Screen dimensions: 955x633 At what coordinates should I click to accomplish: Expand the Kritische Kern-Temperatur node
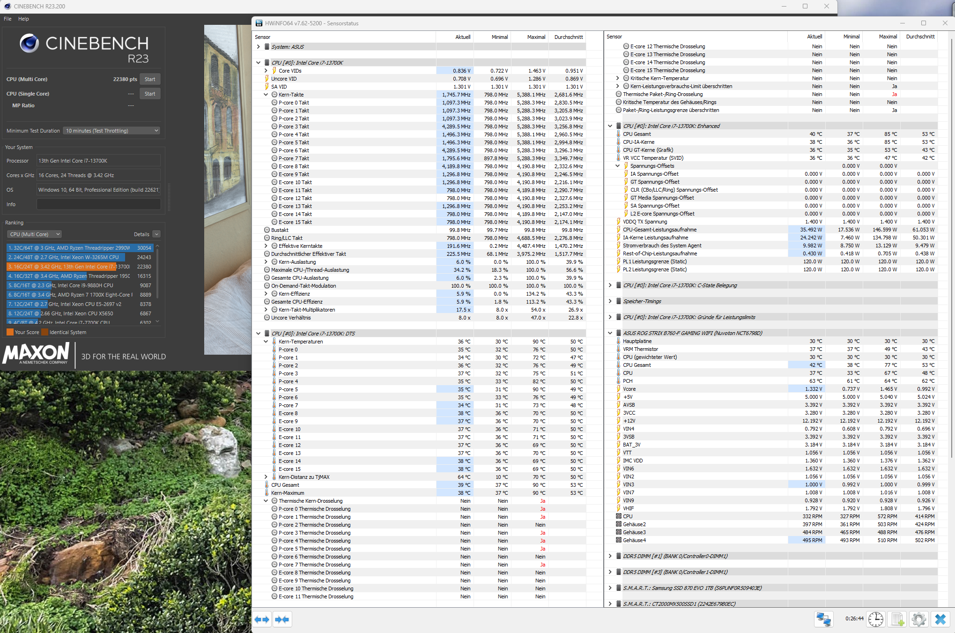click(x=618, y=78)
